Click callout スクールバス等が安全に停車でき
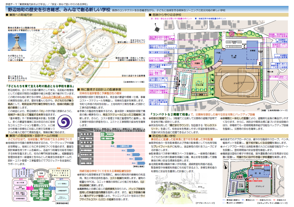This screenshot has height=207, width=294. click(157, 73)
